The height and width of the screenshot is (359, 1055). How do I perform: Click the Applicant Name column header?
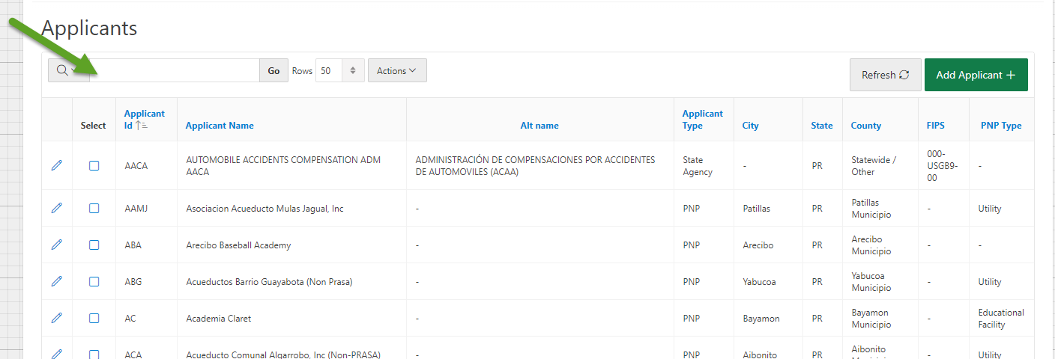click(x=220, y=126)
